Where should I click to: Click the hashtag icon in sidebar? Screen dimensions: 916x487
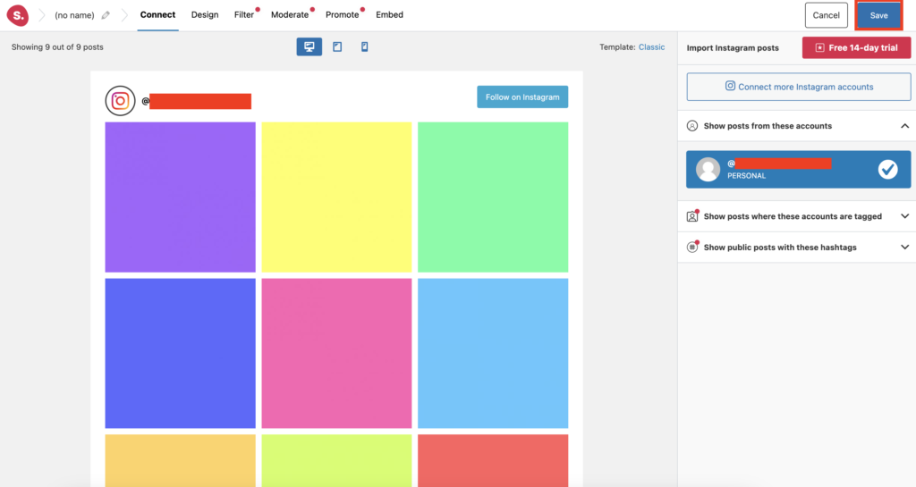(692, 248)
